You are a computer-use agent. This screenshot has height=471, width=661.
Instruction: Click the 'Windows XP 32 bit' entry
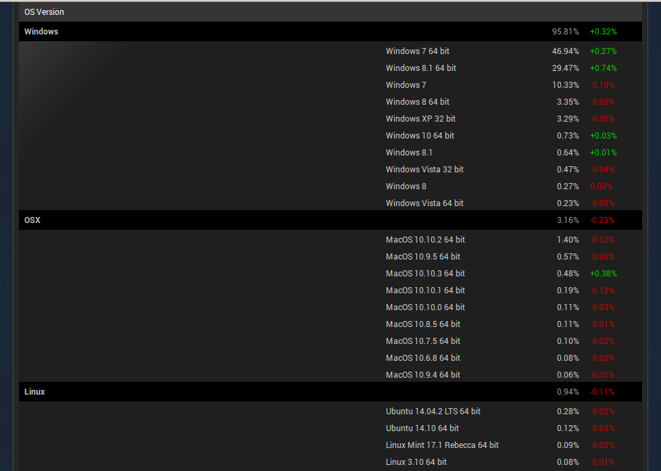click(x=420, y=118)
